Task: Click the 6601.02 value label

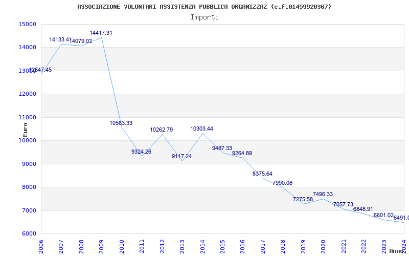Action: [384, 215]
